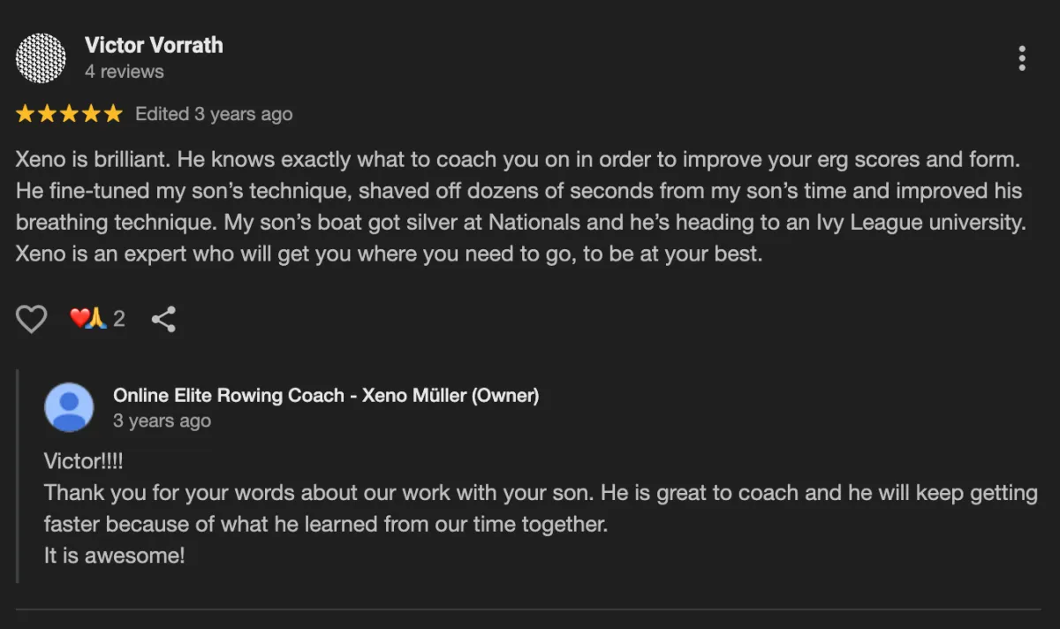Image resolution: width=1060 pixels, height=629 pixels.
Task: Click the 'It is awesome!' reply line
Action: click(114, 557)
